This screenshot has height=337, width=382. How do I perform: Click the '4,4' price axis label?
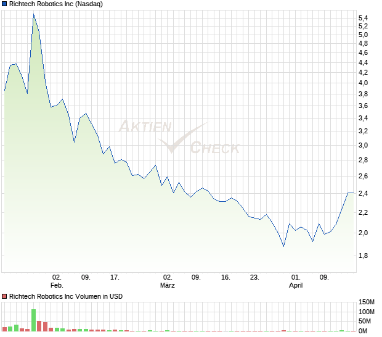(363, 62)
